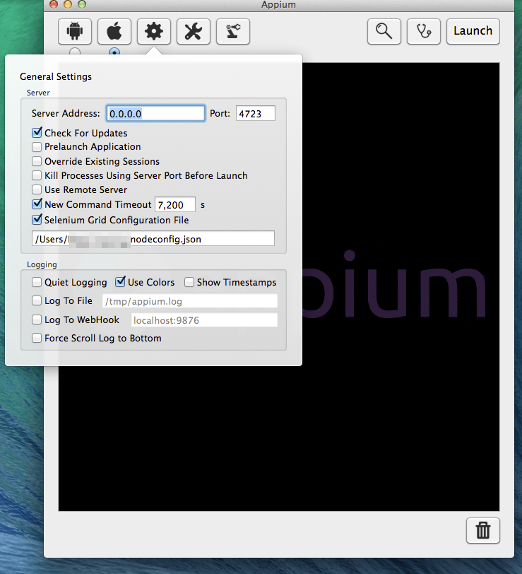The height and width of the screenshot is (574, 522).
Task: Clear the log with trash icon
Action: [x=483, y=530]
